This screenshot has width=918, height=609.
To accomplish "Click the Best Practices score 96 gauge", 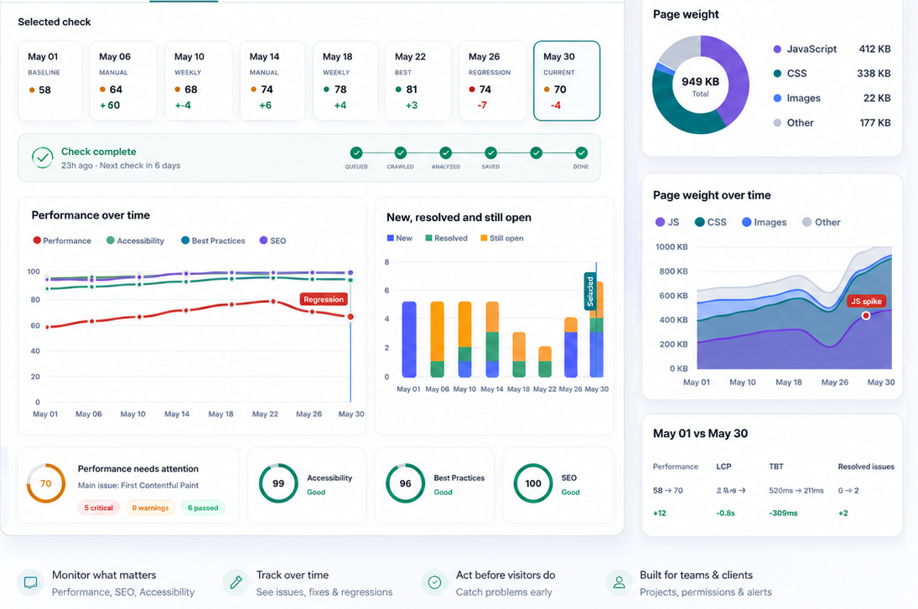I will coord(405,483).
